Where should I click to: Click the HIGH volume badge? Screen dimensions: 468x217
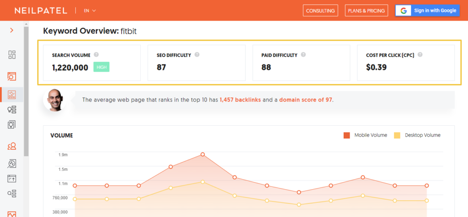pos(101,67)
